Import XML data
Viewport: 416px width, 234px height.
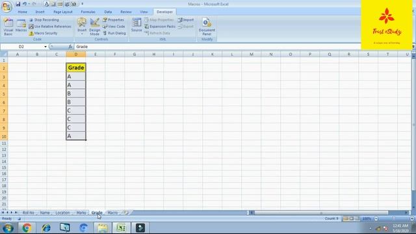click(186, 19)
